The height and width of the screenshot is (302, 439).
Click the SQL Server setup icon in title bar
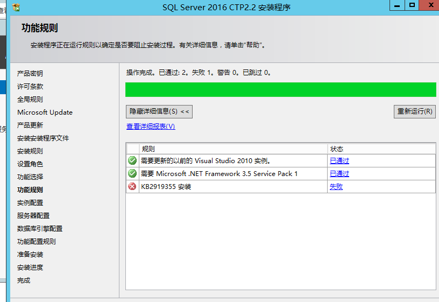17,7
